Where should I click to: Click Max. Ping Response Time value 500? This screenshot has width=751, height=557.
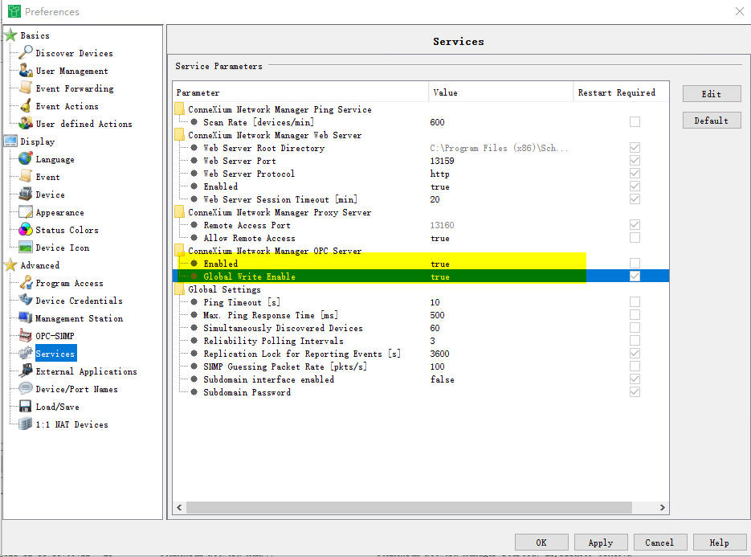pyautogui.click(x=437, y=315)
